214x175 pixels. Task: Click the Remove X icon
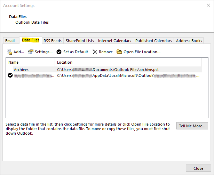95,52
